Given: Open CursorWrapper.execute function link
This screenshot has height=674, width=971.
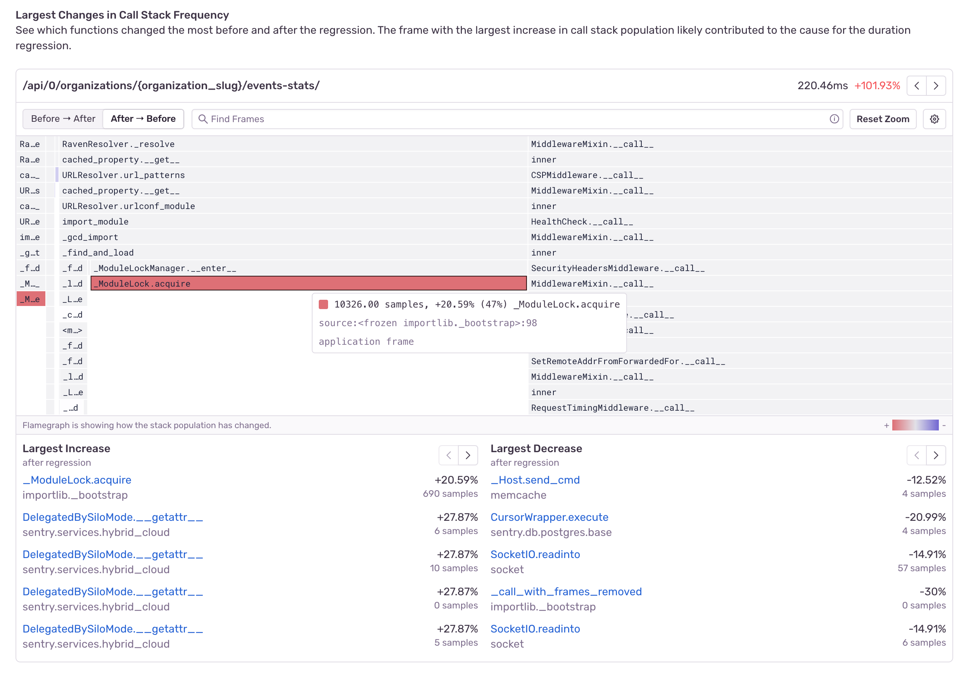Looking at the screenshot, I should point(549,517).
